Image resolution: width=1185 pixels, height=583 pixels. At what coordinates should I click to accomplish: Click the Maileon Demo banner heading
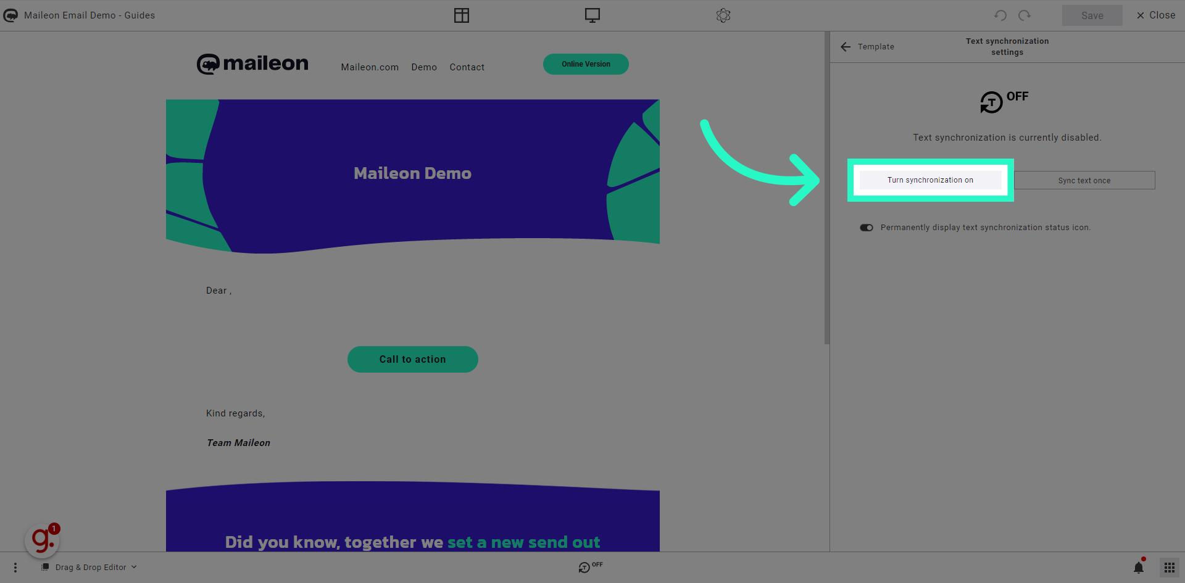click(412, 173)
